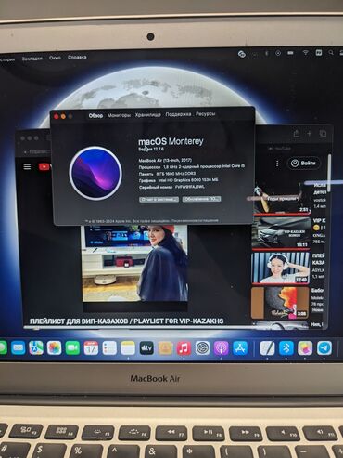Click the Monterey wallpaper logo circle
This screenshot has height=458, width=343.
pyautogui.click(x=95, y=173)
